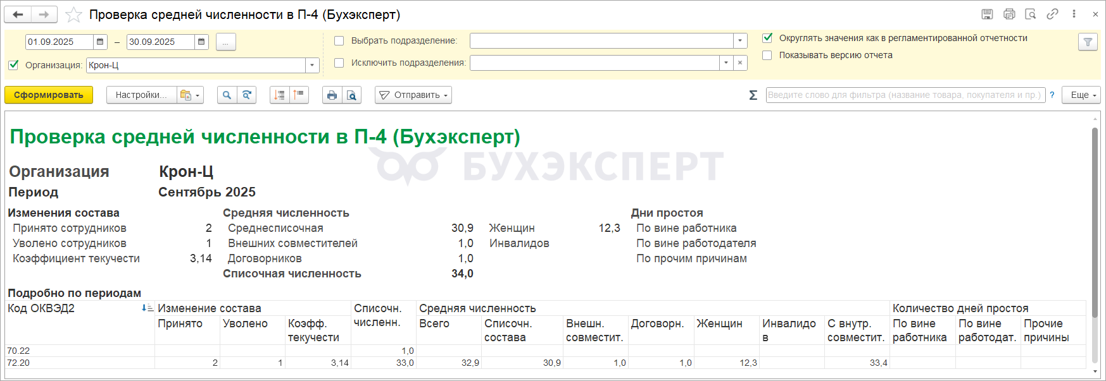Click the filter funnel icon at top right
1106x381 pixels.
tap(1088, 42)
